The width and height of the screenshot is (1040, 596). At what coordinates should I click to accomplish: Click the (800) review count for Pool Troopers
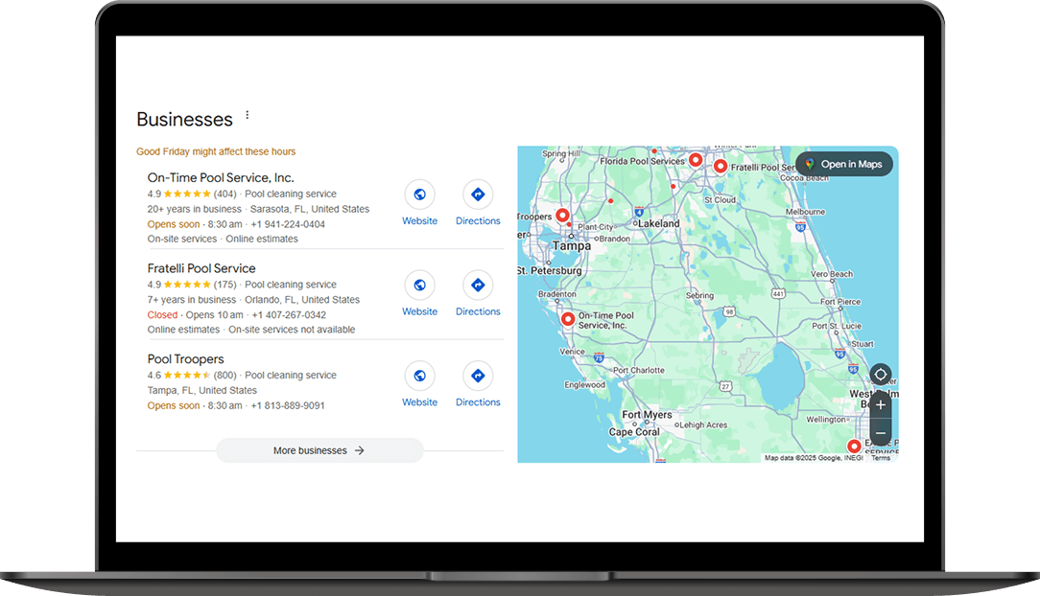[225, 376]
